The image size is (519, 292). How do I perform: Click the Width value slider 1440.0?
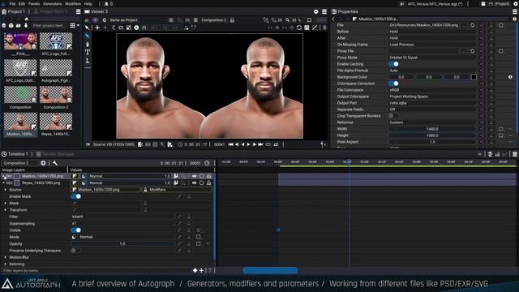[x=432, y=129]
